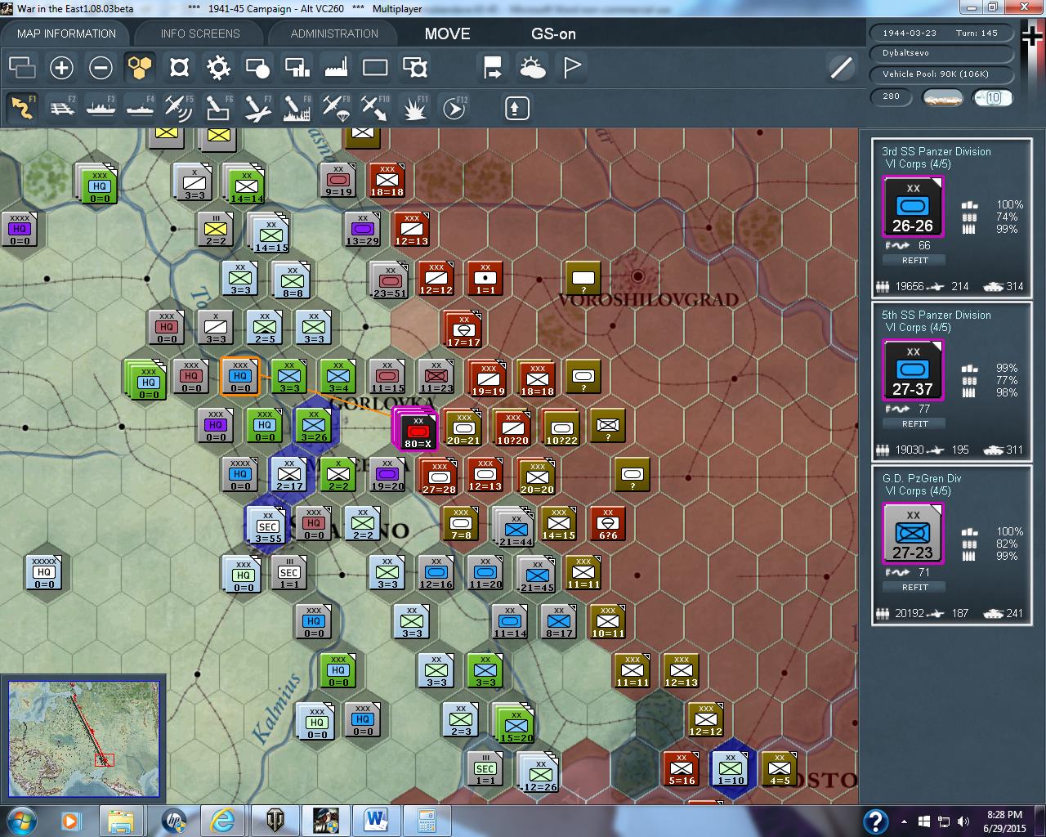Select F9 air transport mode
The image size is (1046, 837).
pyautogui.click(x=336, y=108)
